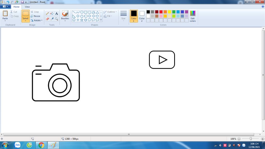Pick the red color swatch
265x149 pixels.
tap(161, 12)
